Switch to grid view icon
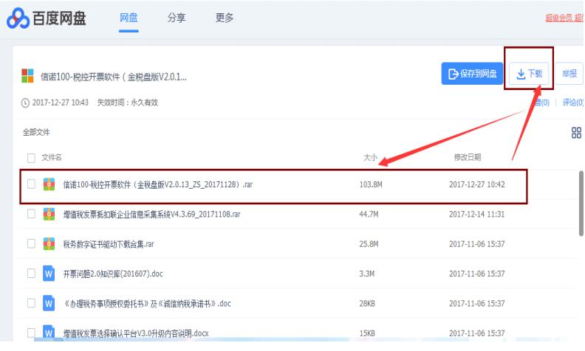585x351 pixels. click(x=576, y=133)
